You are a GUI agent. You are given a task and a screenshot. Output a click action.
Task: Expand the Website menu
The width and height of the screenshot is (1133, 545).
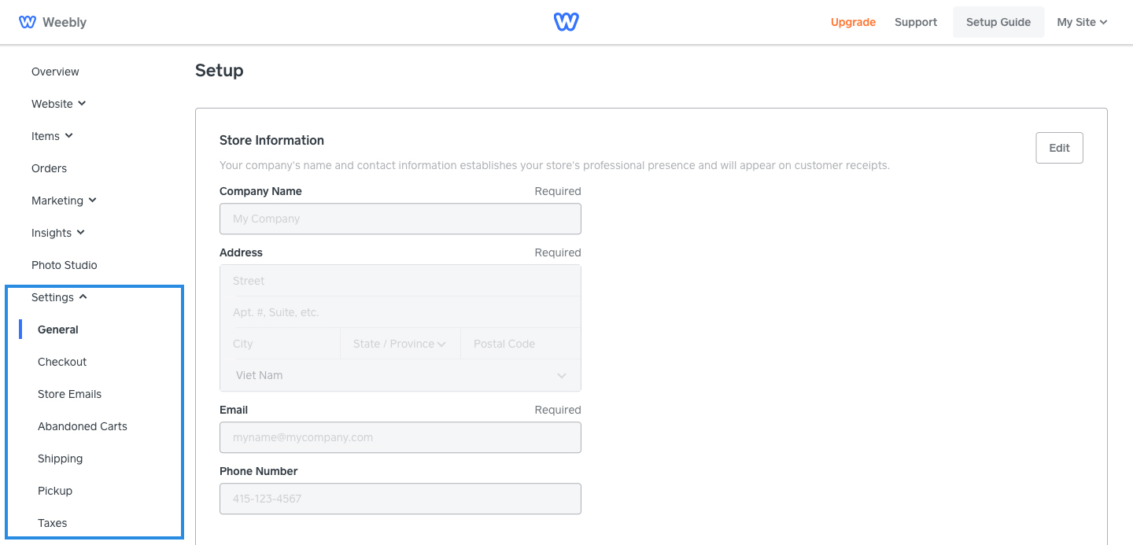pyautogui.click(x=58, y=104)
